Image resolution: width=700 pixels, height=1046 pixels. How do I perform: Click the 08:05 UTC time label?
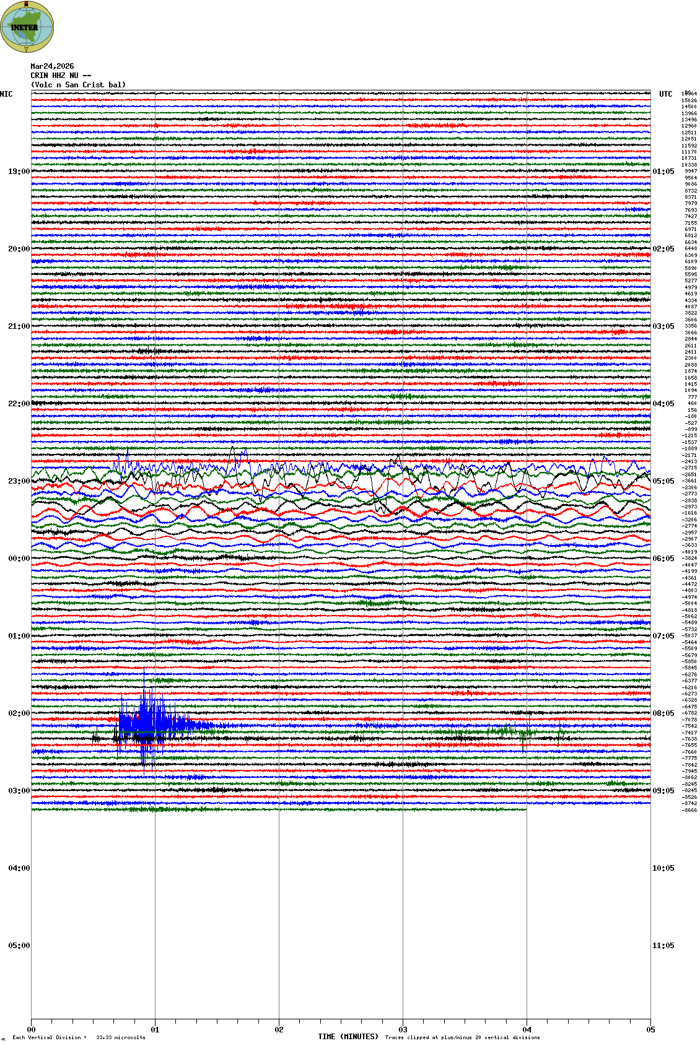pos(663,713)
